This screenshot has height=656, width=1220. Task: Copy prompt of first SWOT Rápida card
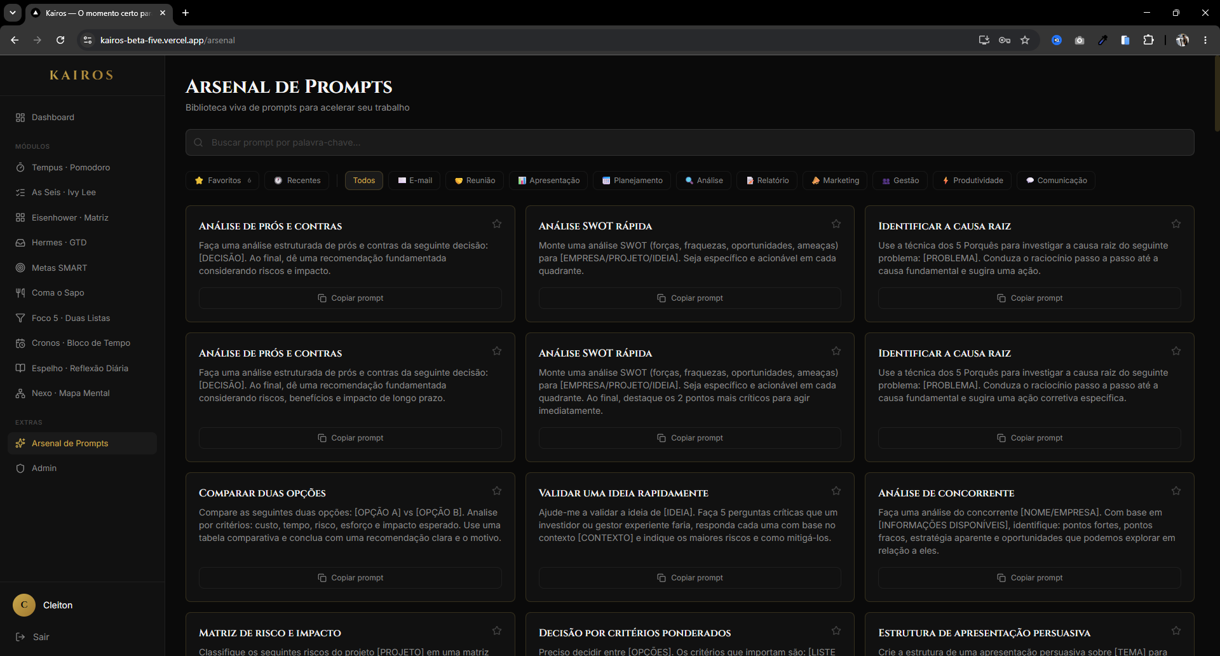coord(690,298)
